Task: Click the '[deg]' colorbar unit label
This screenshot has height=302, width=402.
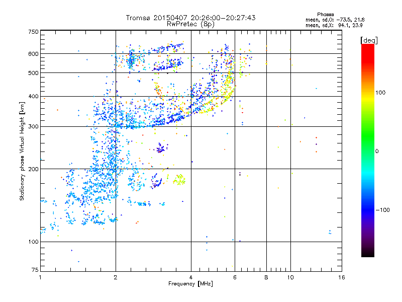Action: point(369,40)
